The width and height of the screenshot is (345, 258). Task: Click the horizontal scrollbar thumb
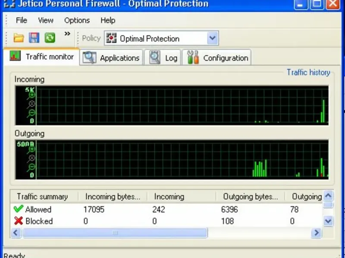pos(115,233)
